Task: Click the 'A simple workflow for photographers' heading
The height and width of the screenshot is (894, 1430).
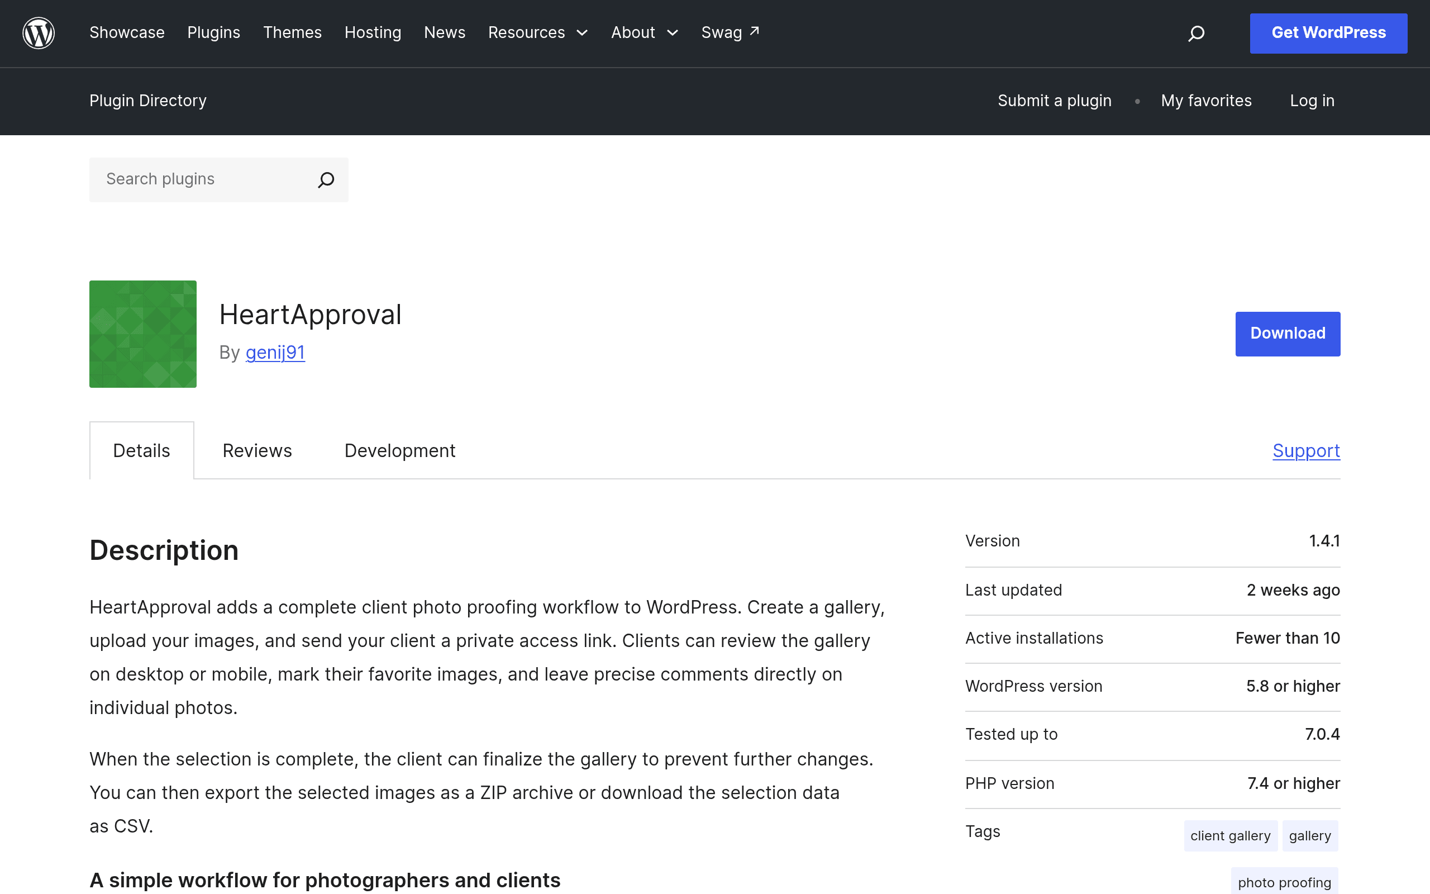Action: 325,880
